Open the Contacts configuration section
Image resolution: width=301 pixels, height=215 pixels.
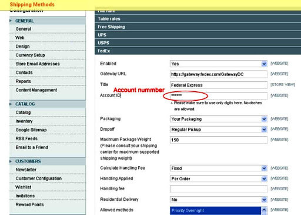(48, 72)
